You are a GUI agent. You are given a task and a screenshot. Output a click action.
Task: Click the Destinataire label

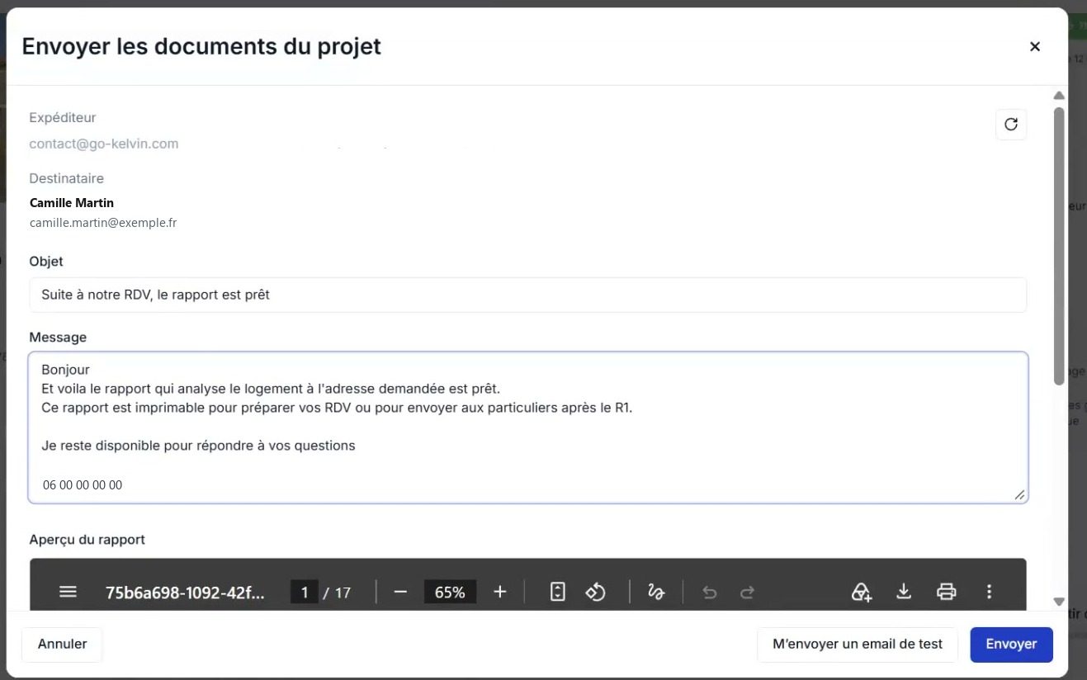(66, 178)
